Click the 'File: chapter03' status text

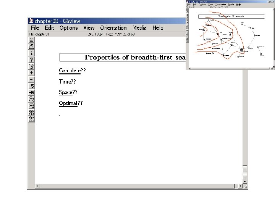tap(39, 34)
